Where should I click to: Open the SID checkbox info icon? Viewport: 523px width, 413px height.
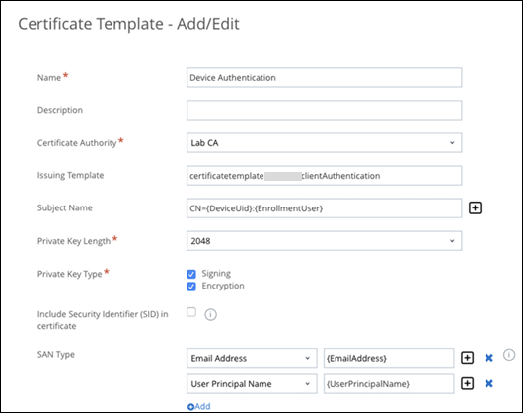pyautogui.click(x=210, y=314)
